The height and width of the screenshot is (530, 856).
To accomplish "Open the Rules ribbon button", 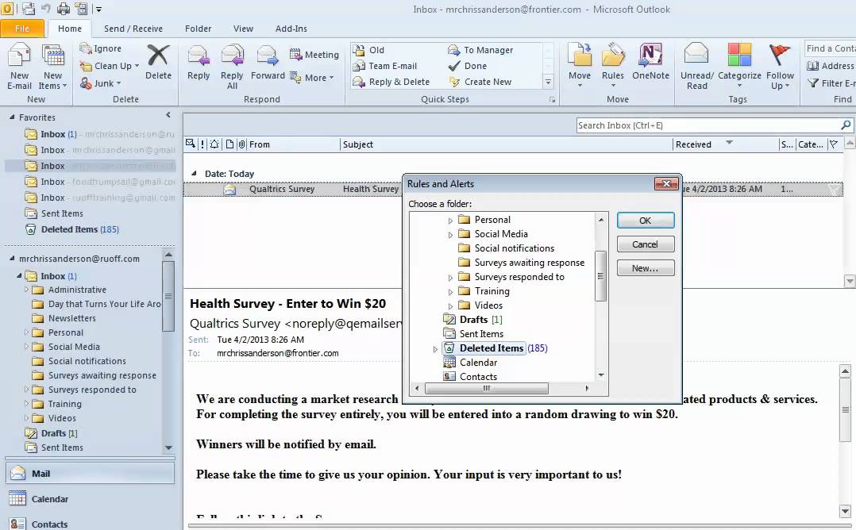I will (x=612, y=66).
